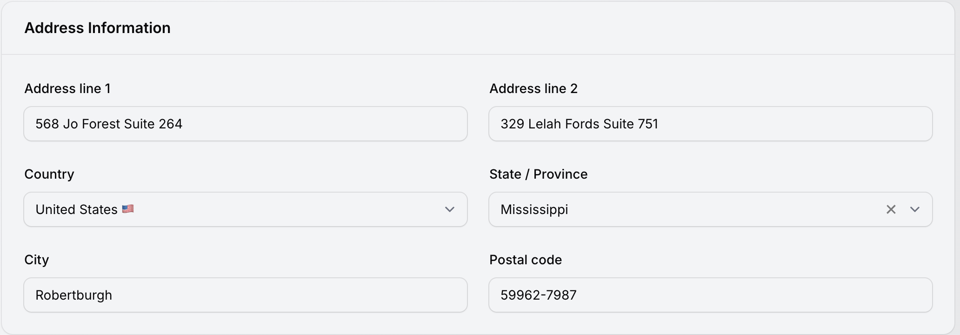This screenshot has height=335, width=960.
Task: Click the "Address line 2" label
Action: [533, 88]
